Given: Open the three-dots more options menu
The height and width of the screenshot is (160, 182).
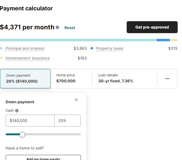Looking at the screenshot, I should pyautogui.click(x=167, y=79).
